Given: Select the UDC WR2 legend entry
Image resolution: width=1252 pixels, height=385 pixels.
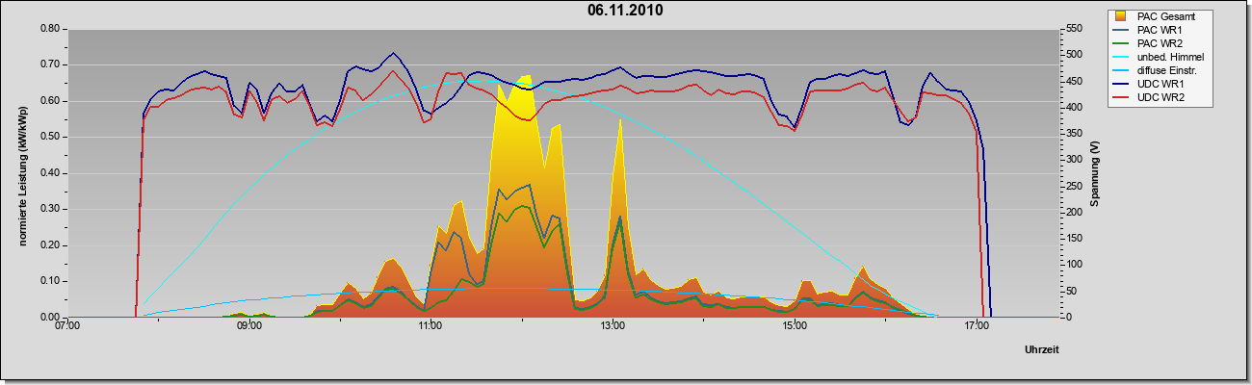Looking at the screenshot, I should point(1160,97).
